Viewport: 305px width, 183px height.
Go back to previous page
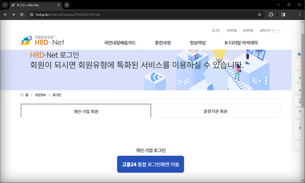click(5, 15)
